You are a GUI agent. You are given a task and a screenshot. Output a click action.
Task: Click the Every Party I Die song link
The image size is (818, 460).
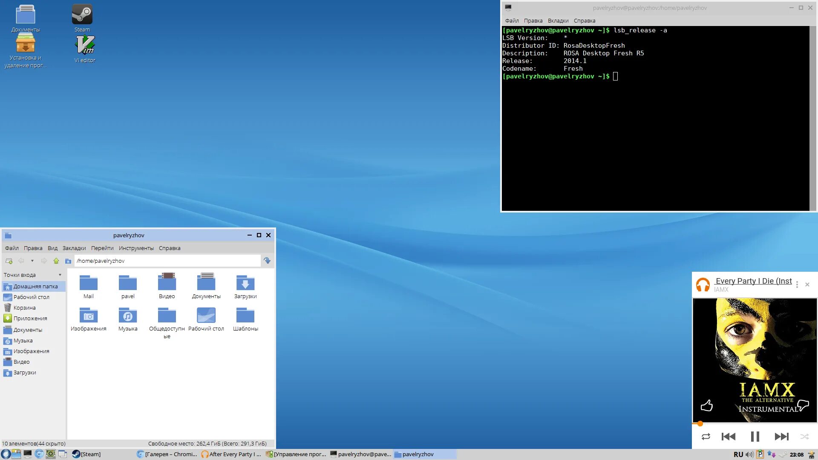click(x=753, y=281)
